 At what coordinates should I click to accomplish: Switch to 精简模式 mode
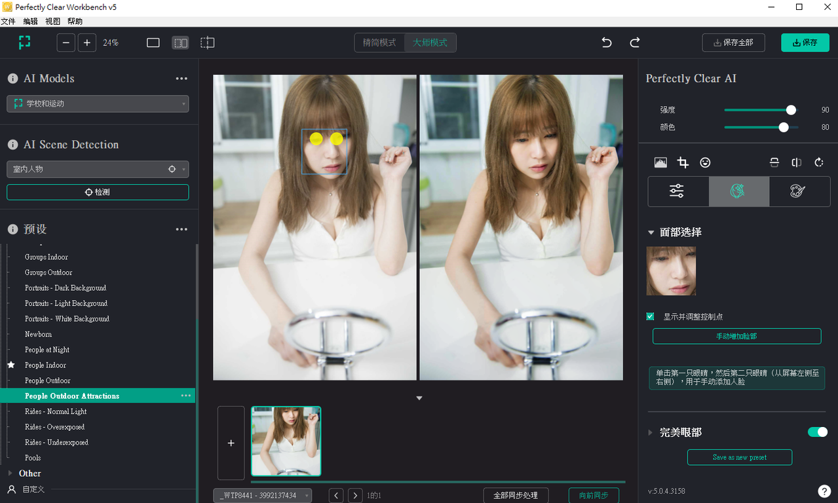click(379, 43)
